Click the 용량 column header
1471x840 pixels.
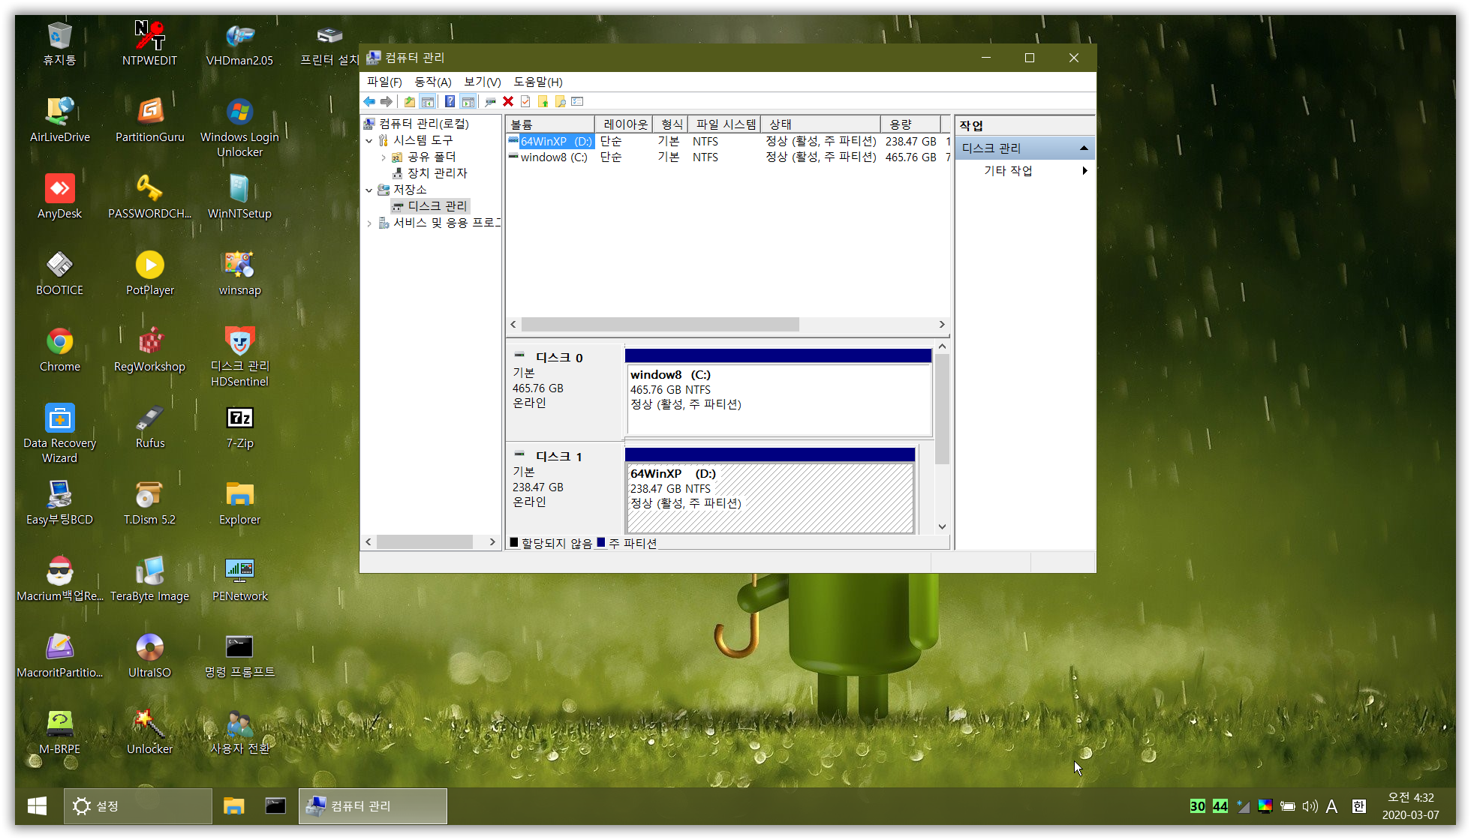[x=910, y=124]
